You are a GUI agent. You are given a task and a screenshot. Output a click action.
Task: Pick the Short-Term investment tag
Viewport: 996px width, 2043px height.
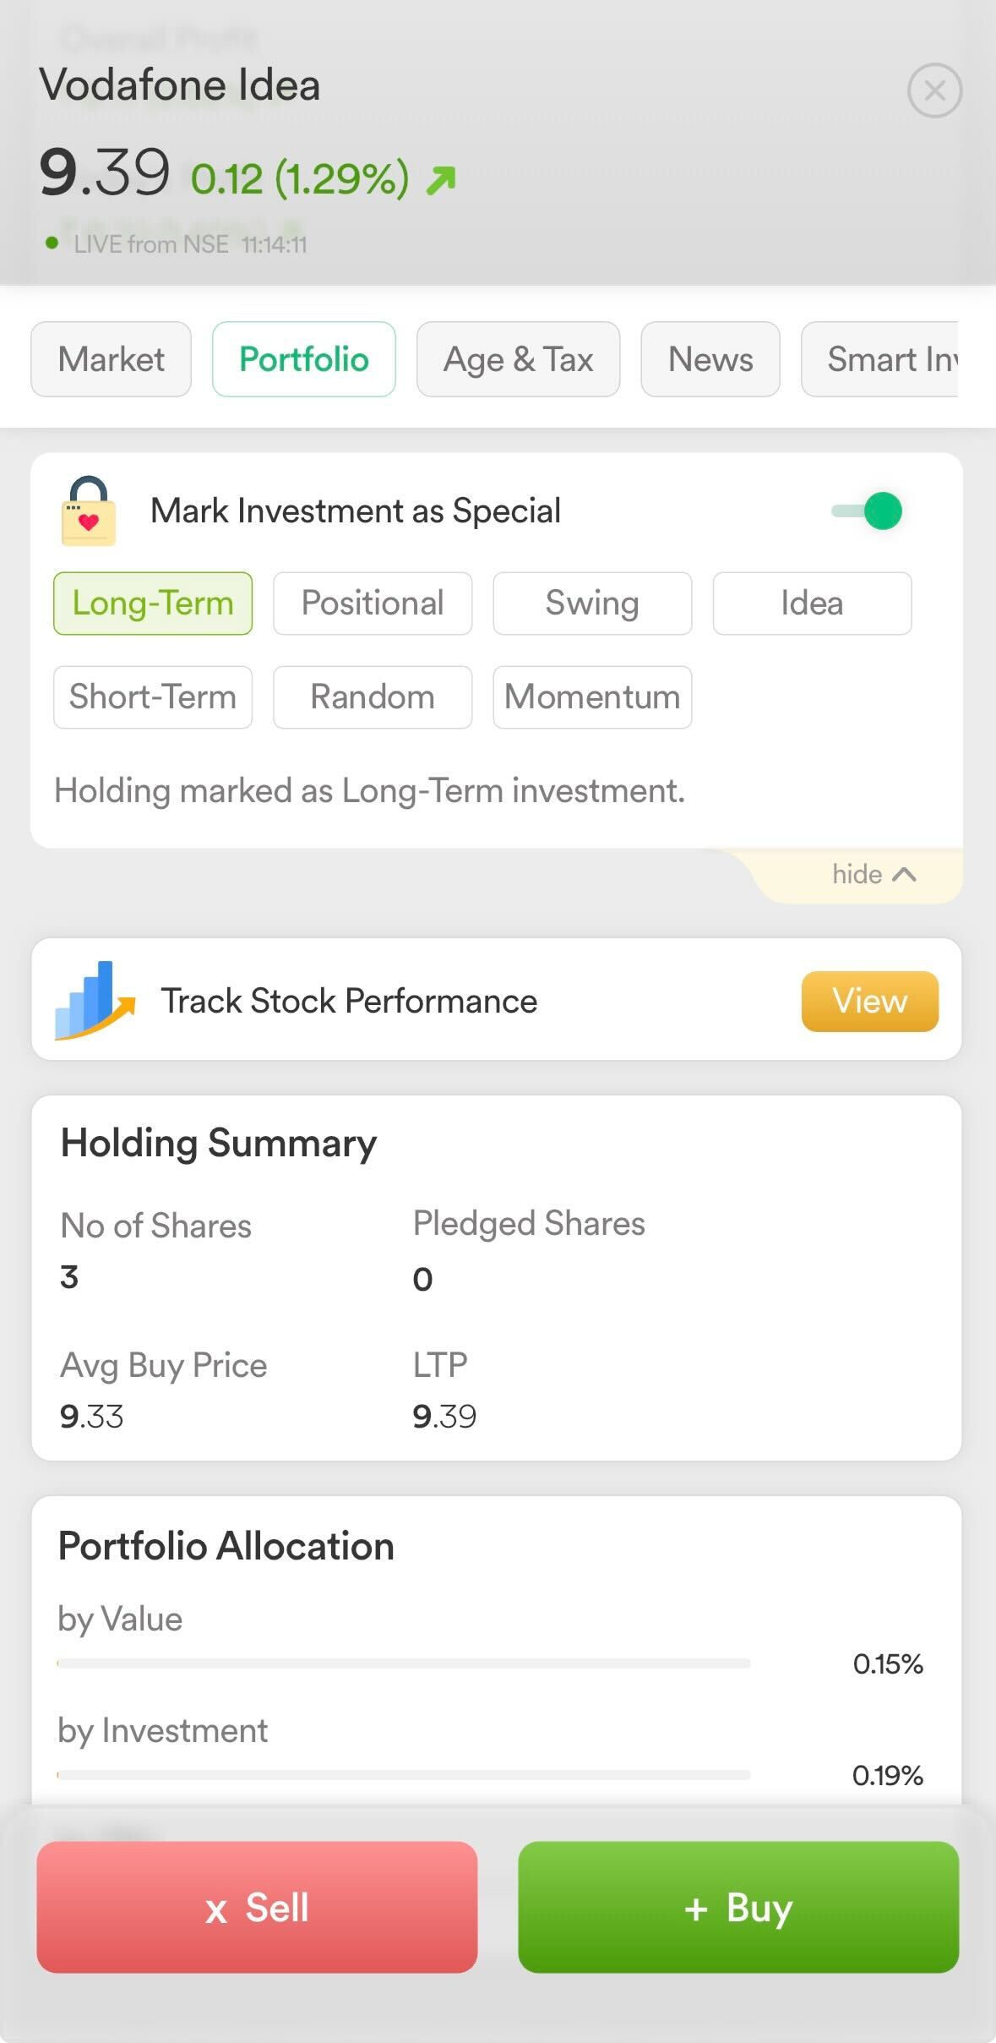153,697
